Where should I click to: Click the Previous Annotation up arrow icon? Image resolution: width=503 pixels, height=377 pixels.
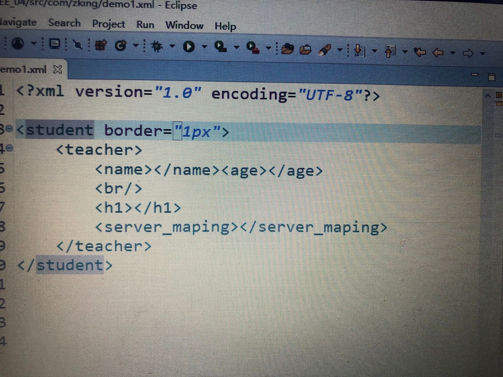tap(390, 51)
